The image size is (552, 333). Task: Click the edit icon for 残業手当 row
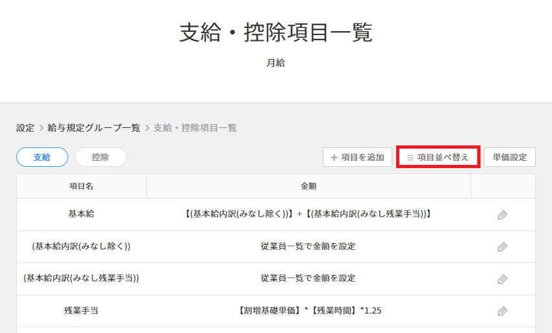[x=503, y=311]
